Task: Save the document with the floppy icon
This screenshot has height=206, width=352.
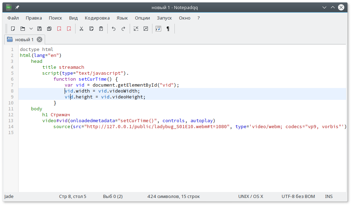Action: click(39, 29)
